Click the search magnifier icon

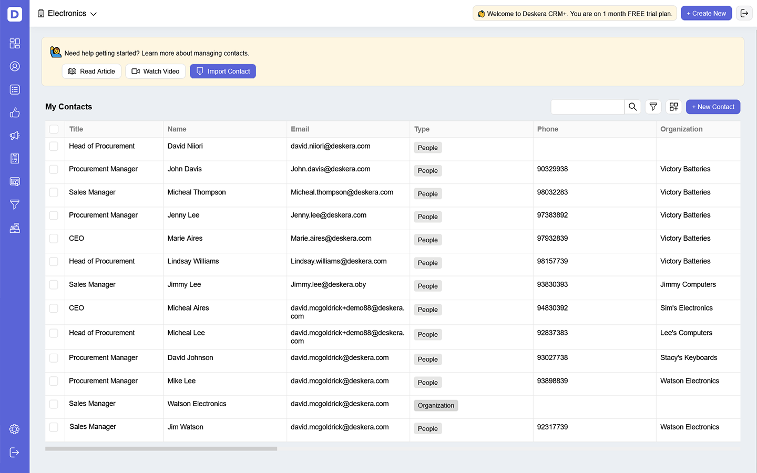pyautogui.click(x=632, y=107)
